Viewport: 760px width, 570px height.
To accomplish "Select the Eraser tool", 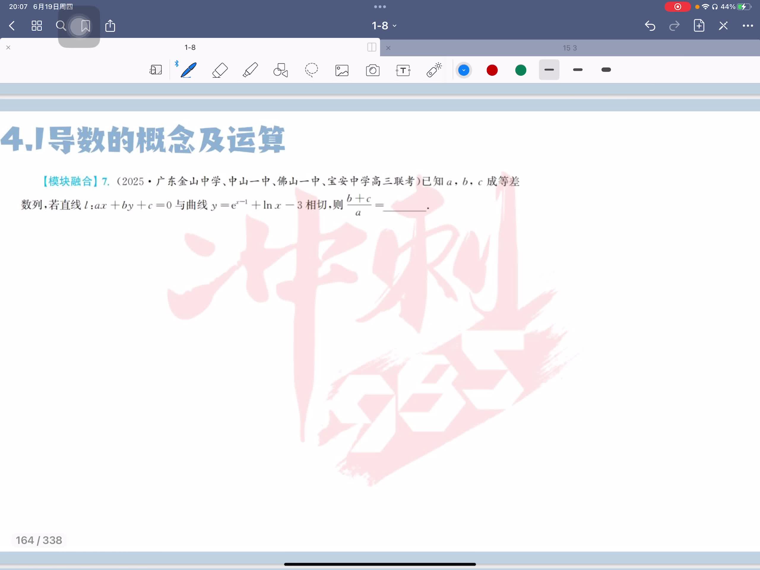I will 220,70.
